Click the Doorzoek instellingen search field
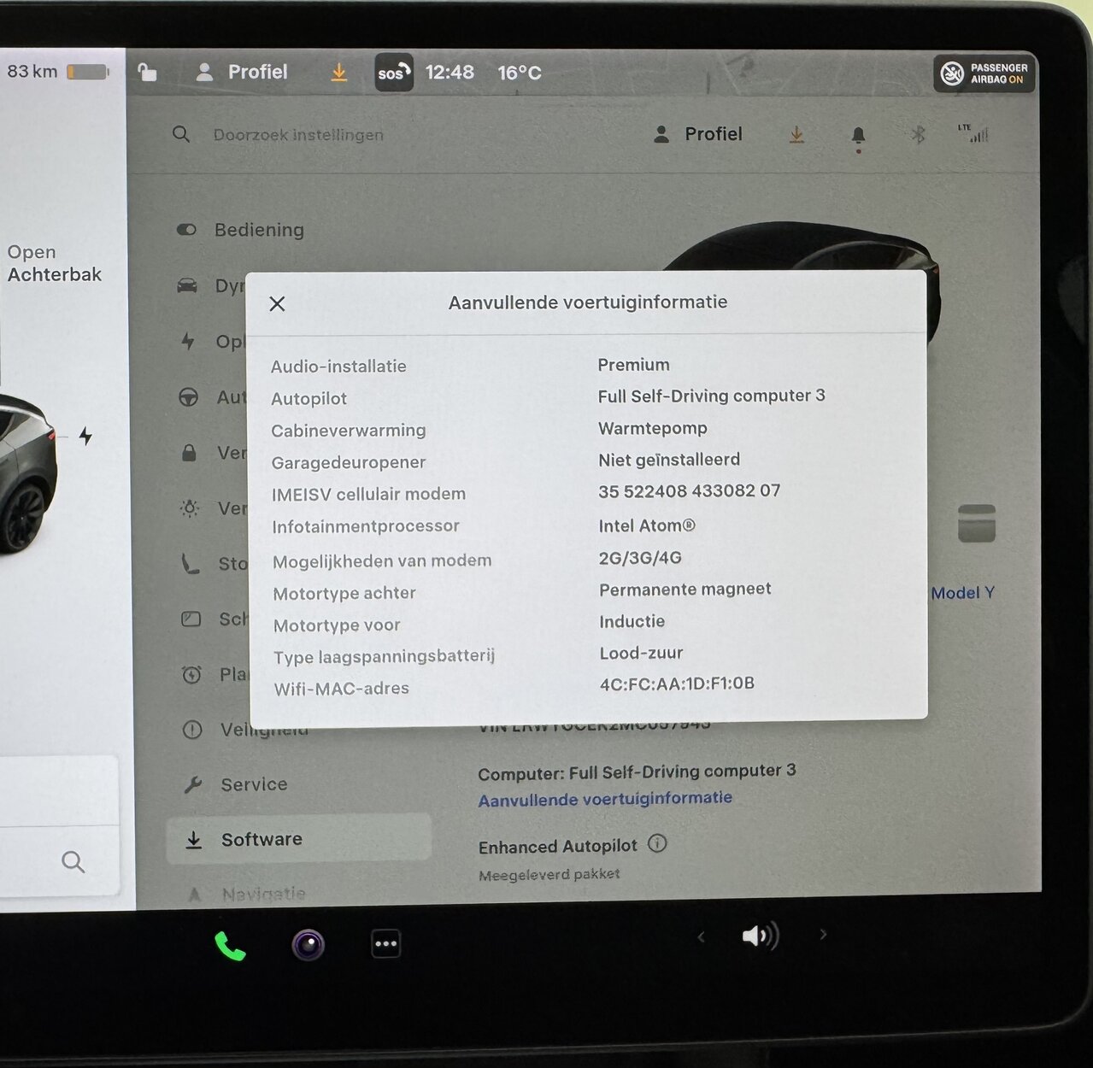Image resolution: width=1093 pixels, height=1068 pixels. pyautogui.click(x=298, y=135)
